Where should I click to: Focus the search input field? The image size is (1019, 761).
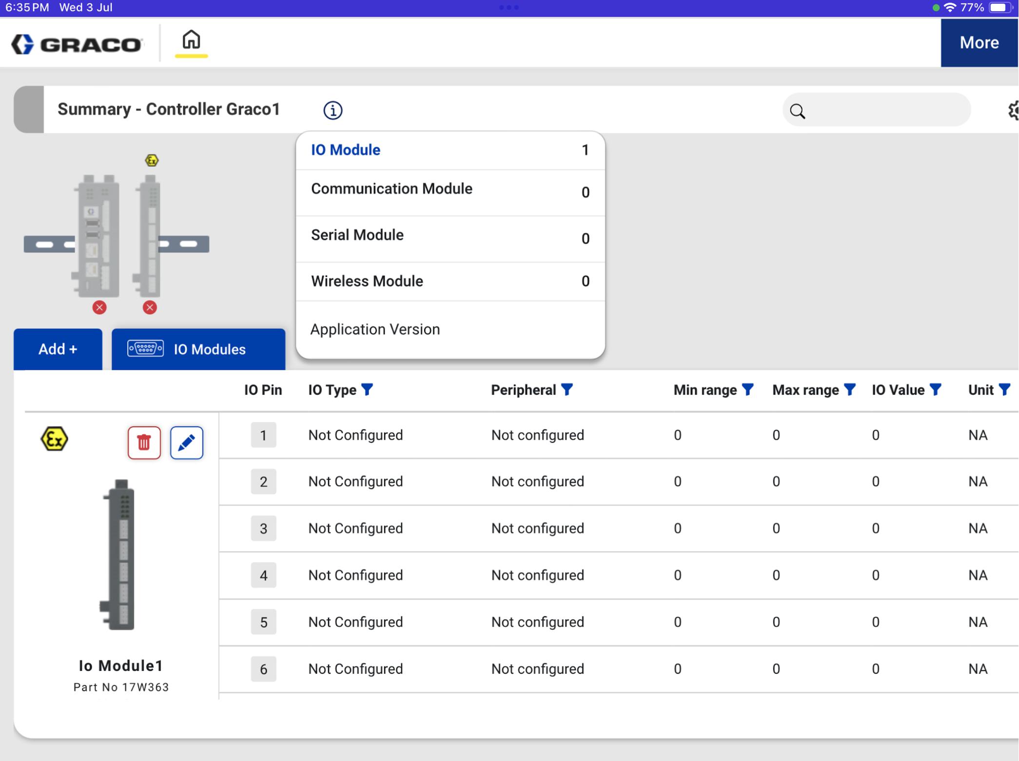[x=877, y=110]
